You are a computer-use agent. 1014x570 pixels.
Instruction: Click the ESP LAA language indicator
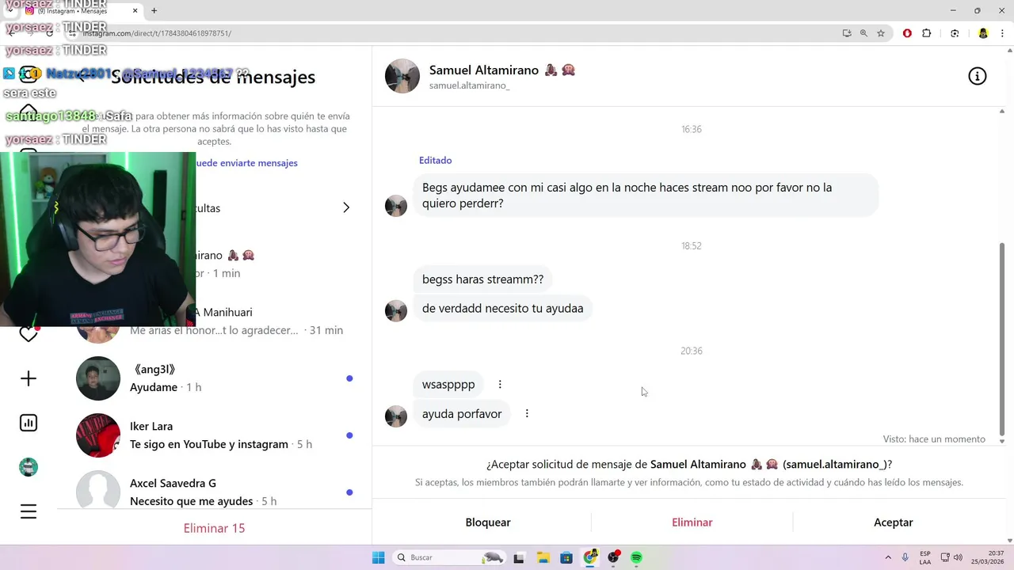[925, 557]
